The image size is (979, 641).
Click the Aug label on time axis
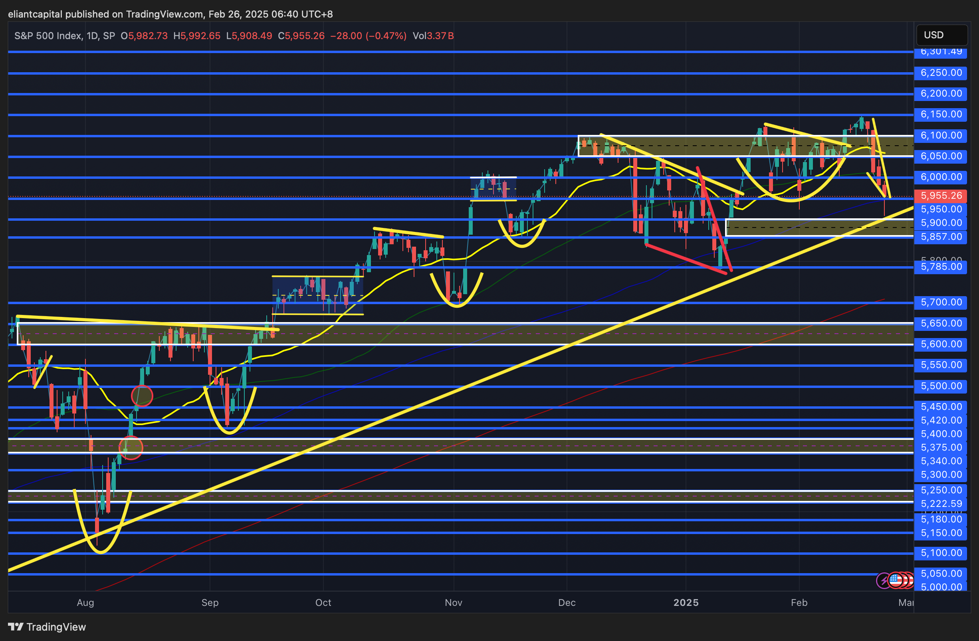click(85, 602)
